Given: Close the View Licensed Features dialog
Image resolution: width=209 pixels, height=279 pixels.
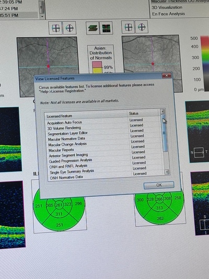Looking at the screenshot, I should pos(167,76).
